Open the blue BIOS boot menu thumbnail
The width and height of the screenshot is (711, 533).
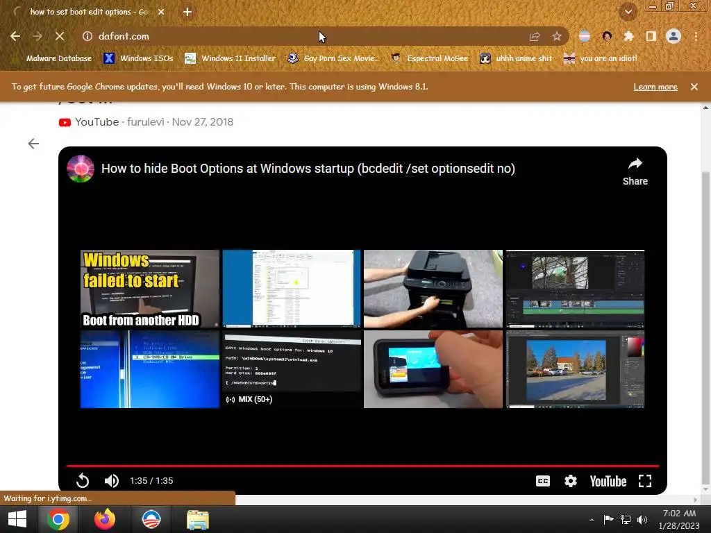tap(150, 369)
